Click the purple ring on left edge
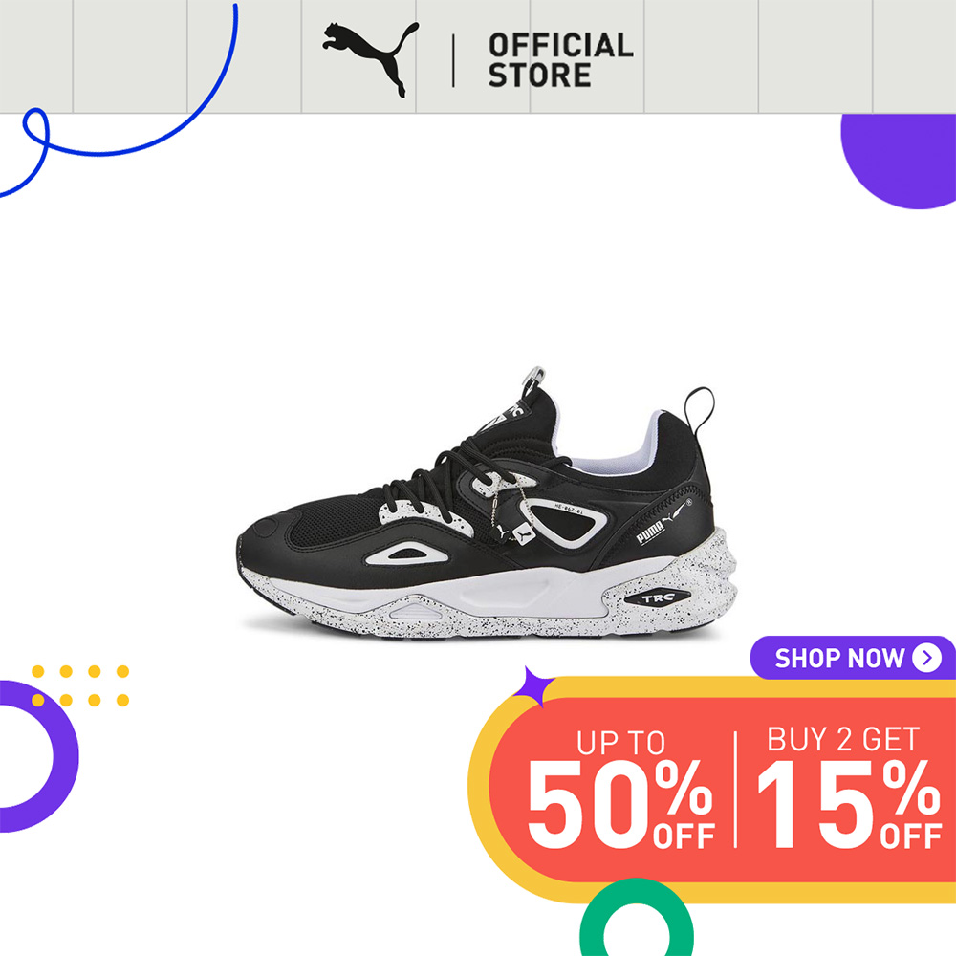This screenshot has width=956, height=956. coord(35,756)
